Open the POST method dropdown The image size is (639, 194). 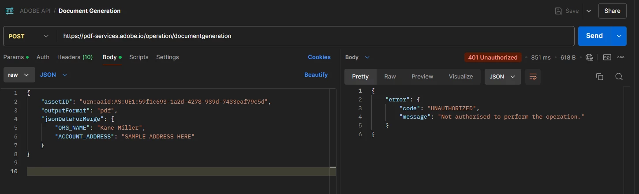click(30, 36)
